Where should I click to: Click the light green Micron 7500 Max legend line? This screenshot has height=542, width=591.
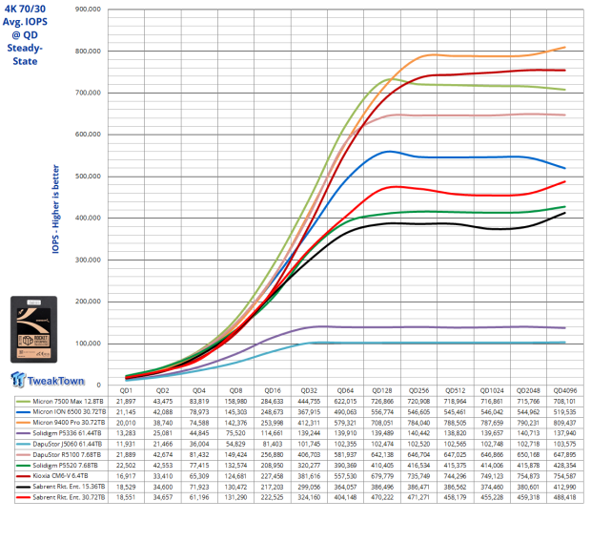[24, 402]
